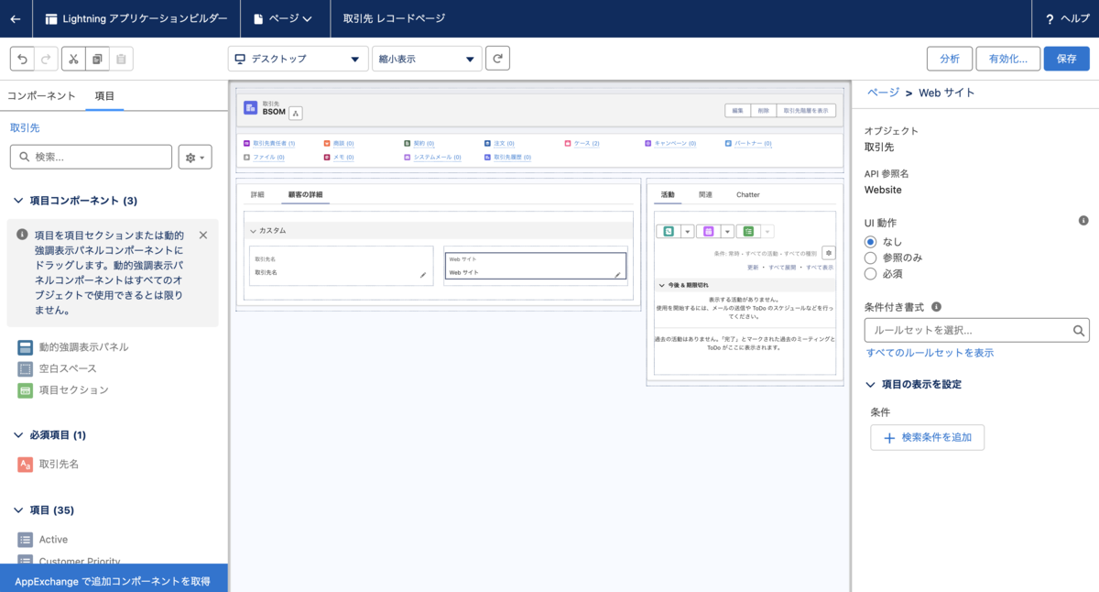Click the back arrow in the header
This screenshot has width=1099, height=592.
coord(16,18)
